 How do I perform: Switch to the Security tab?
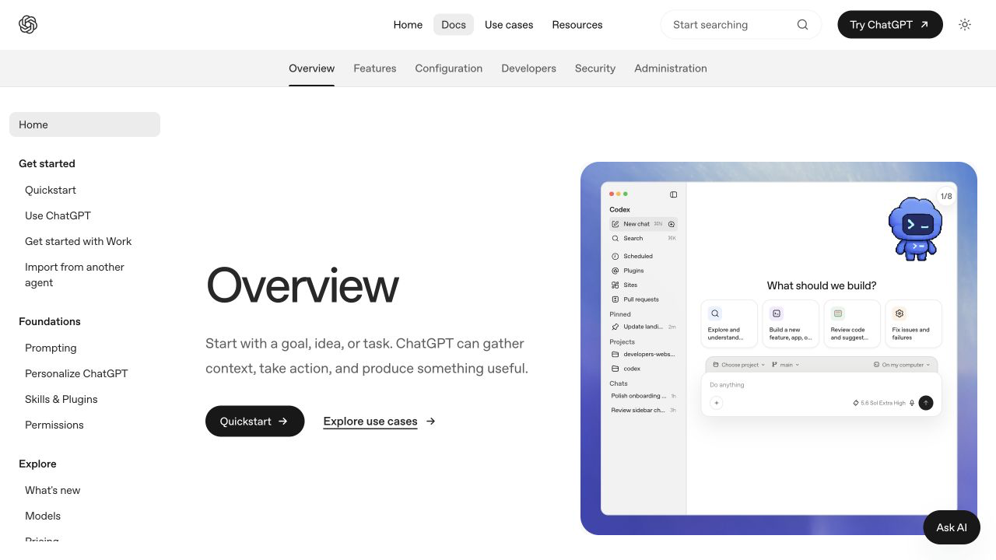tap(595, 68)
